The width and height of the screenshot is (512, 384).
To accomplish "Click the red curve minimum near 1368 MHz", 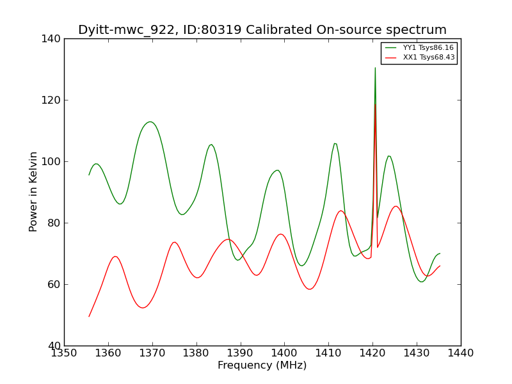I will tap(143, 308).
